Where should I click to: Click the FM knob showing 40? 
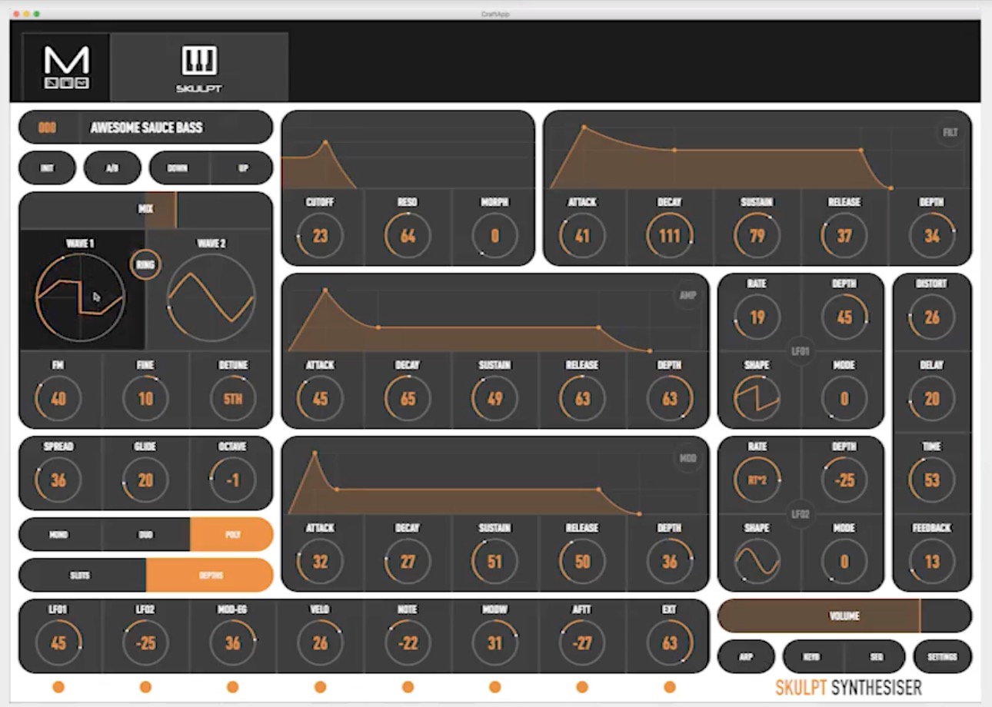tap(58, 399)
